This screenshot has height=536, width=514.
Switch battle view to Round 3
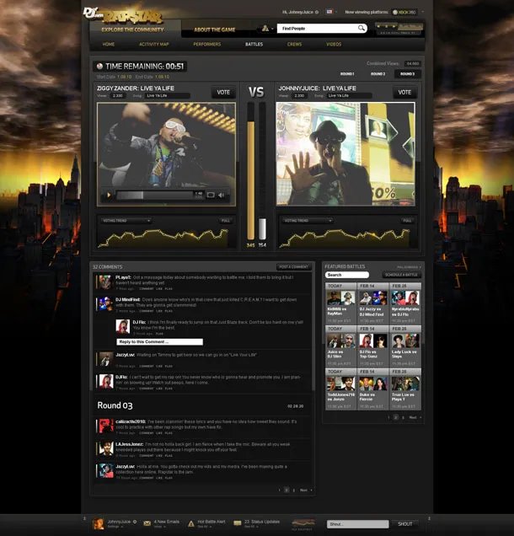[x=407, y=74]
